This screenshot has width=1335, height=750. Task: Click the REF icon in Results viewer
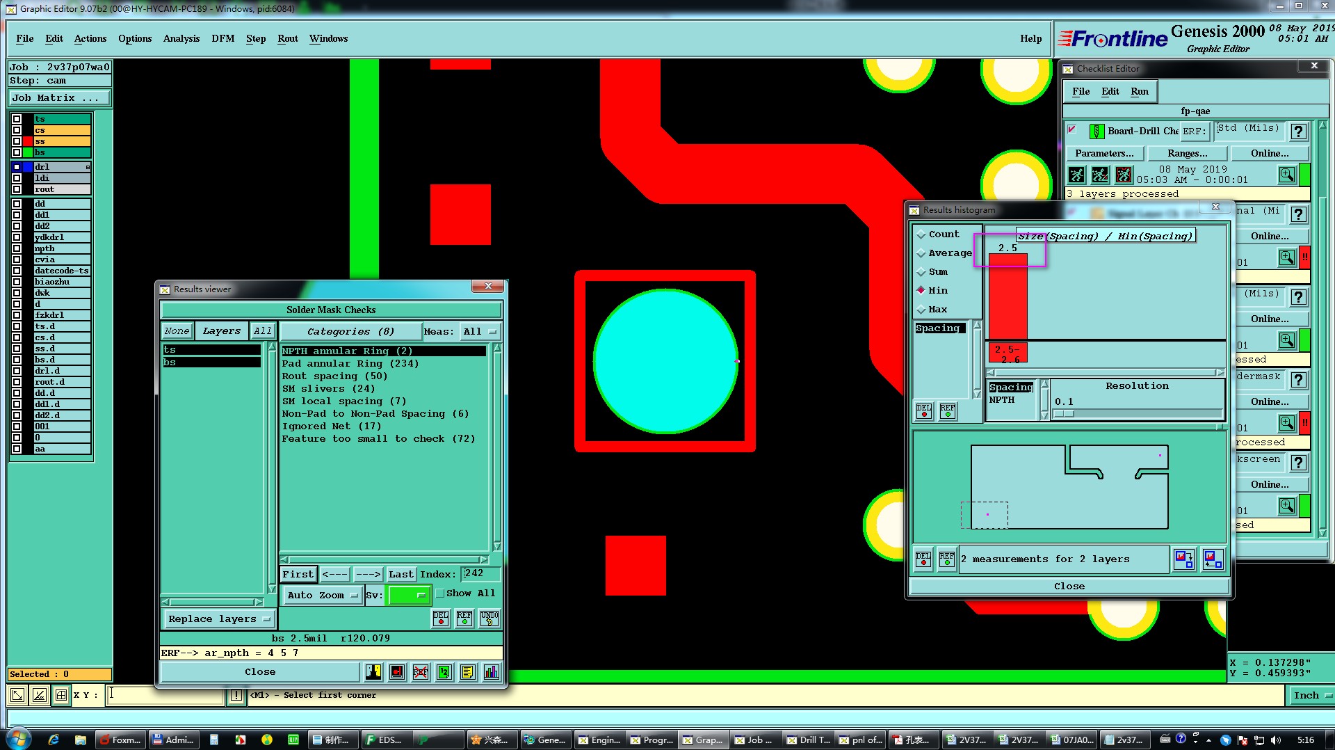[464, 618]
